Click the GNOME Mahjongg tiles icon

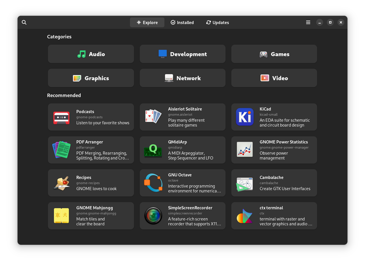point(61,216)
